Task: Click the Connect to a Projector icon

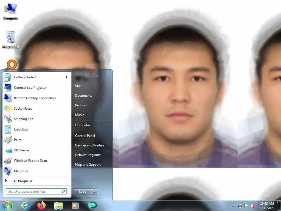Action: click(x=8, y=88)
